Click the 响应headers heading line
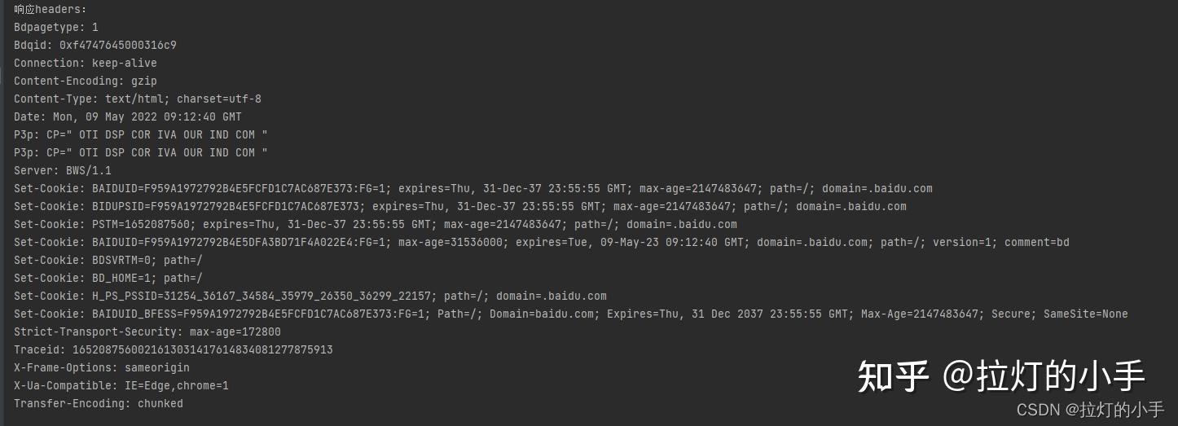This screenshot has width=1178, height=426. click(x=51, y=10)
